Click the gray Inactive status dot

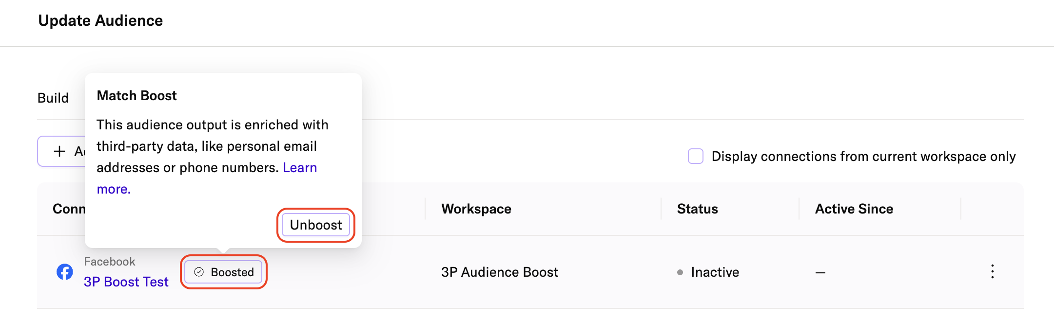680,272
